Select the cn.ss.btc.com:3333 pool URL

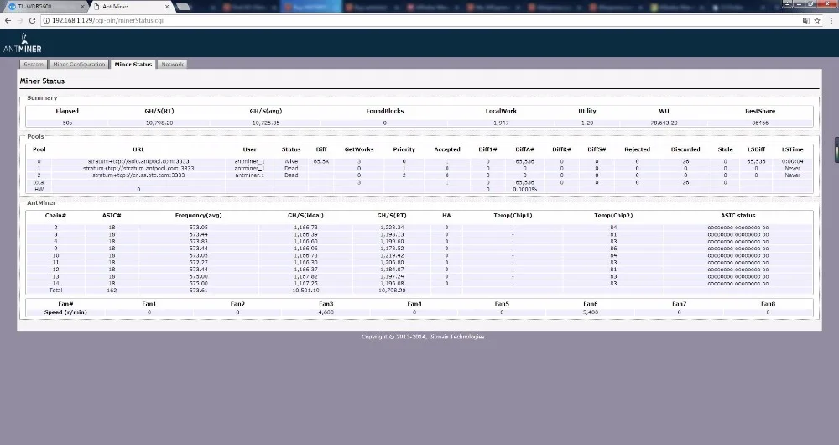138,175
